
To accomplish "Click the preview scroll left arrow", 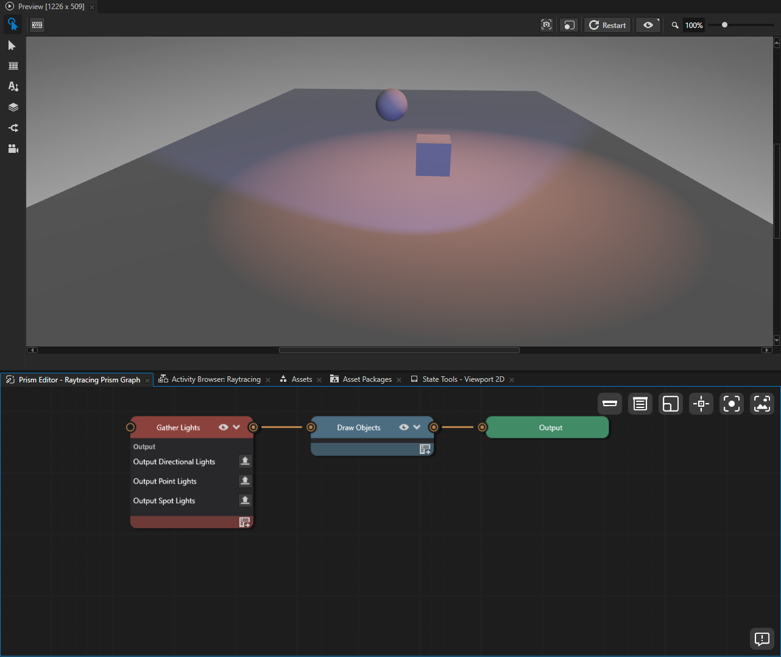I will [x=33, y=350].
